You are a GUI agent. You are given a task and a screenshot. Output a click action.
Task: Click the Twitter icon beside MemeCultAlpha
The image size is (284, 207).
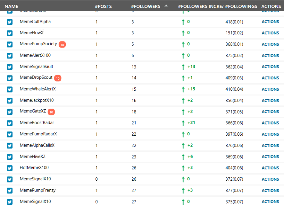pyautogui.click(x=10, y=22)
